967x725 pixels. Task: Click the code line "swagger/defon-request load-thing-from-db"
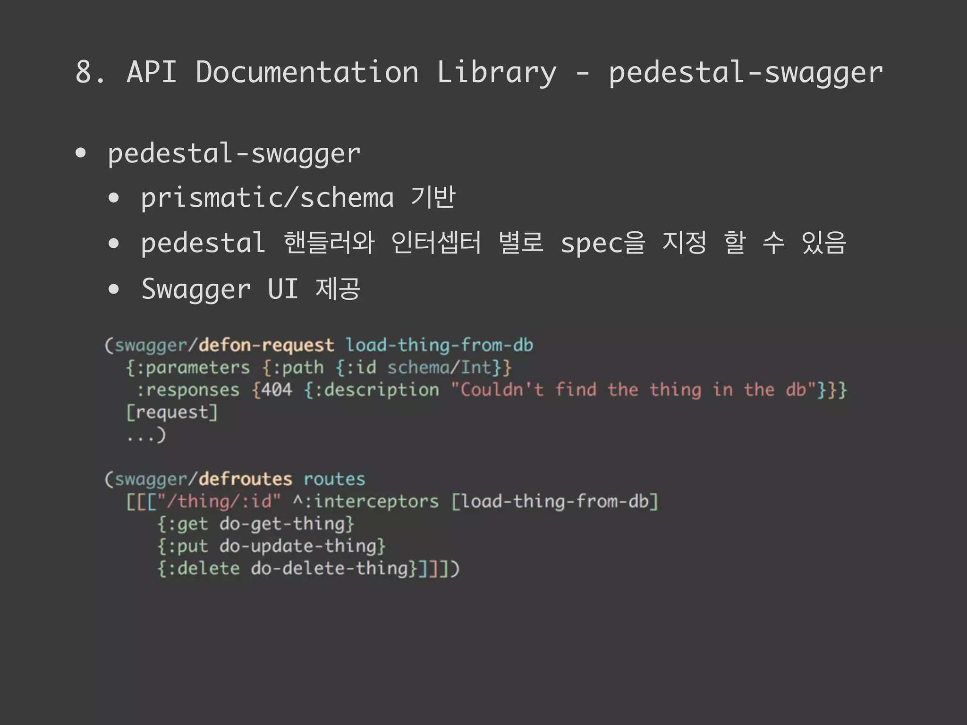pos(319,346)
